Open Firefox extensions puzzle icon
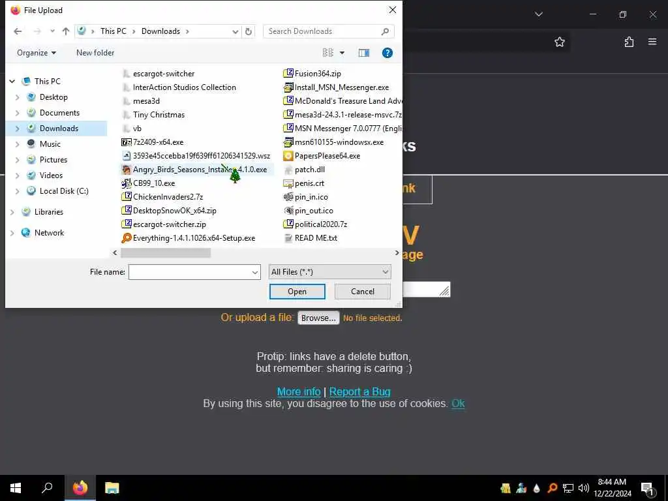Image resolution: width=668 pixels, height=501 pixels. pyautogui.click(x=629, y=42)
